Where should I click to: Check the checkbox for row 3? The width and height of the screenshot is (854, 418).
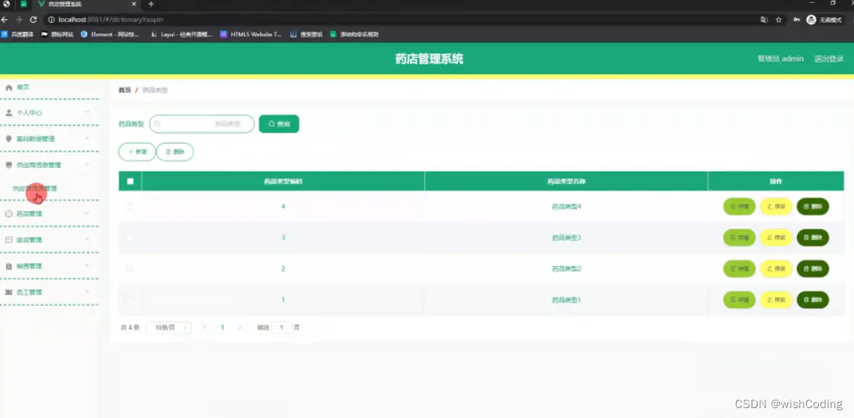pos(130,237)
